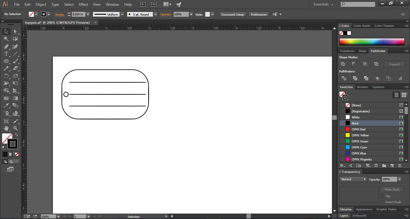The width and height of the screenshot is (410, 219).
Task: Switch to the Brushes tab
Action: pyautogui.click(x=362, y=87)
